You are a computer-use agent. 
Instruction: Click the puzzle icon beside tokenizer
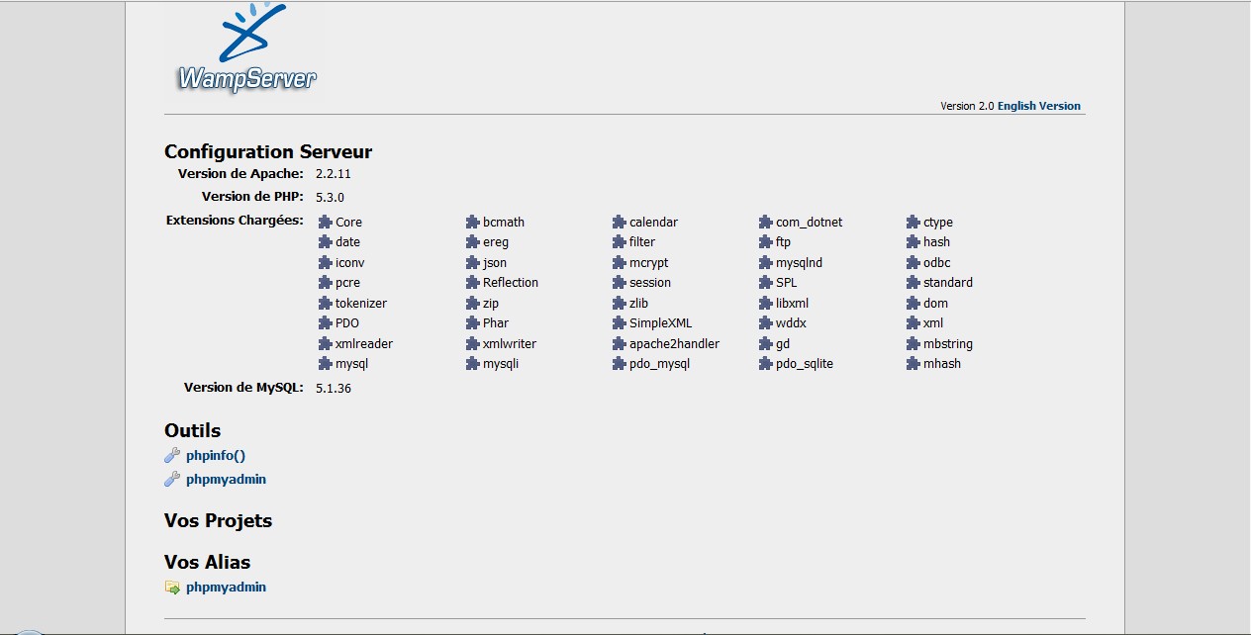[x=325, y=304]
